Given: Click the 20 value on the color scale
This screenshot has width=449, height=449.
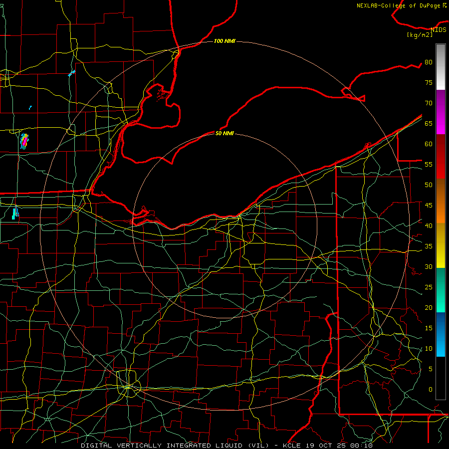Looking at the screenshot, I should click(429, 307).
